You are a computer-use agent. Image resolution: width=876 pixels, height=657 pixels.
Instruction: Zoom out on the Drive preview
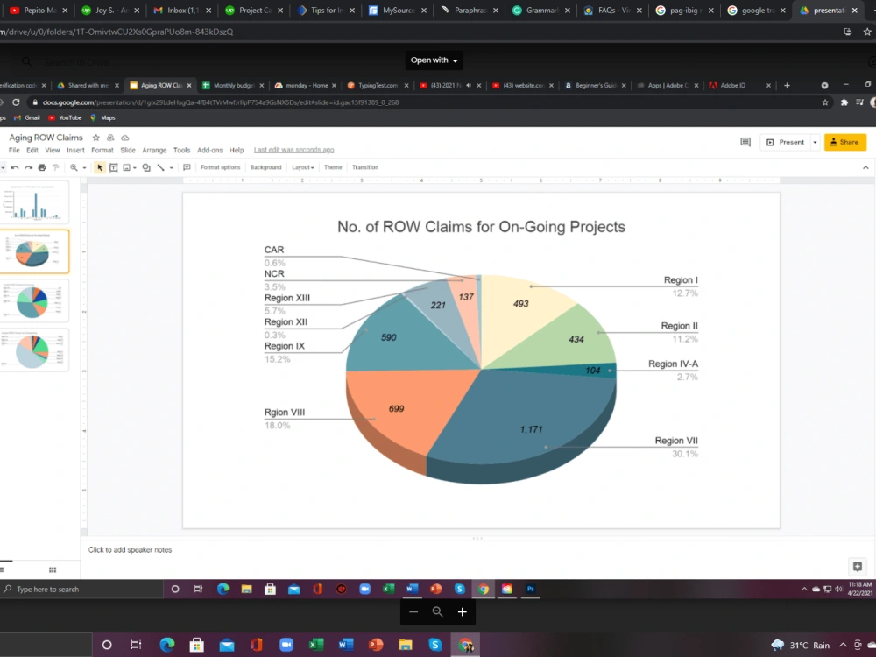(413, 612)
